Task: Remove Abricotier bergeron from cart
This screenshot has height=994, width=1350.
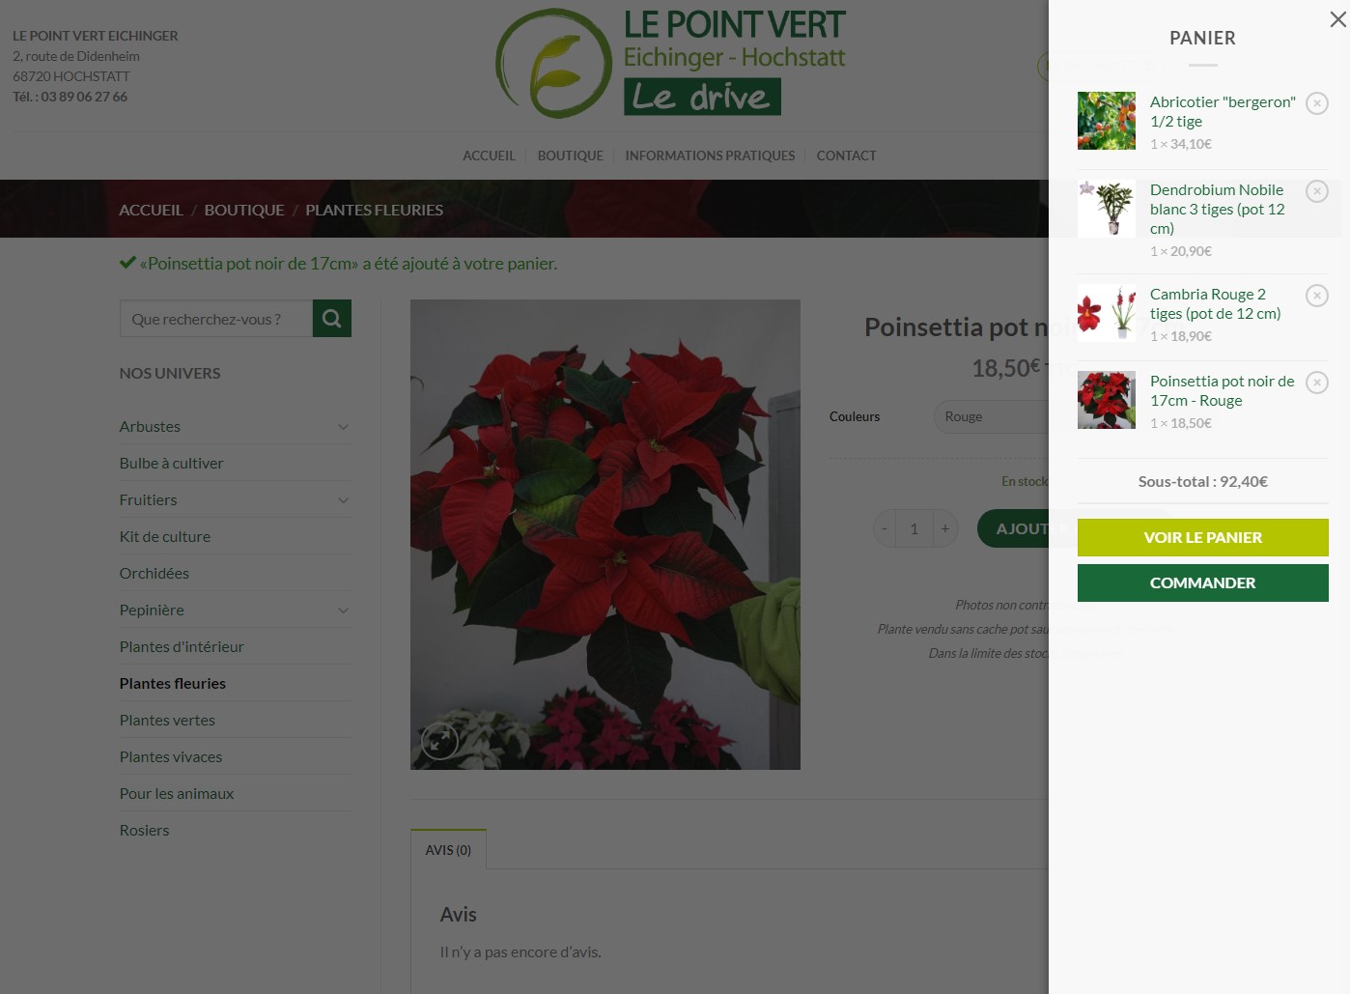Action: coord(1317,103)
